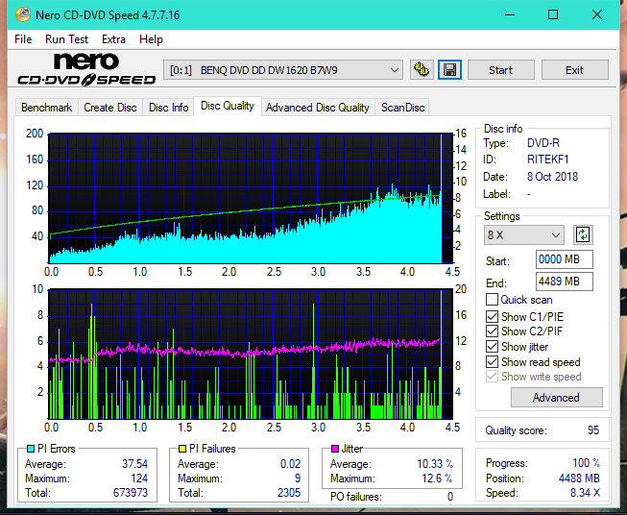Screen dimensions: 627x515
Task: Click PI Errors maximum 124
Action: (x=139, y=478)
